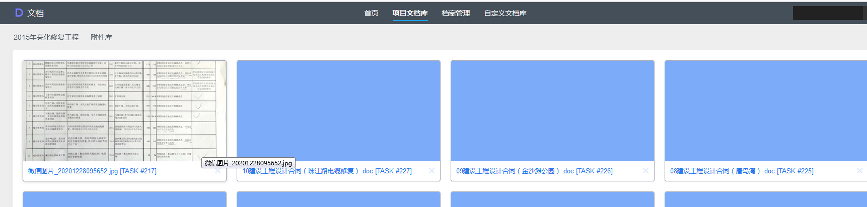Delete the TASK #225 document via X icon

(x=859, y=171)
